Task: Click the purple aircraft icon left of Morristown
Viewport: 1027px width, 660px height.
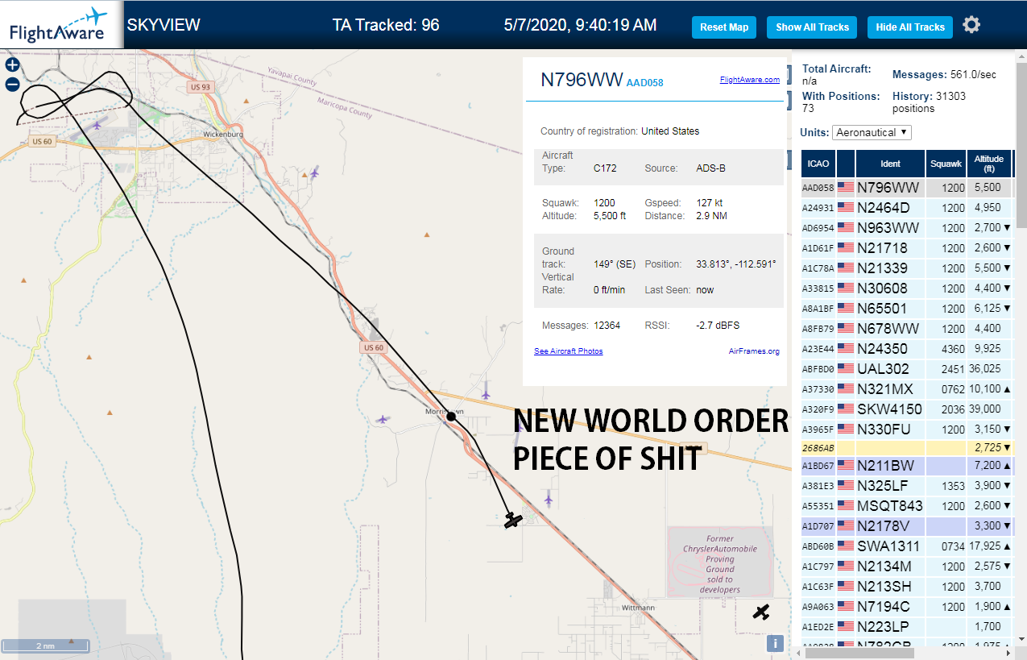Action: (x=383, y=419)
